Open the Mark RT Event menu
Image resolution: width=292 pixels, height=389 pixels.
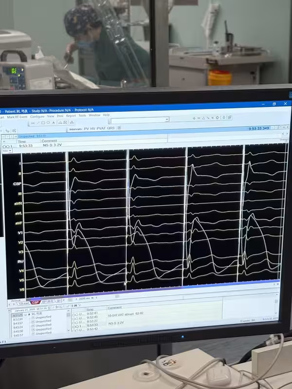[17, 117]
